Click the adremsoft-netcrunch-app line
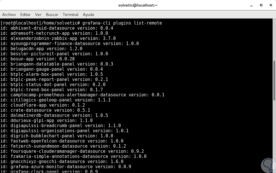The image size is (276, 173). (x=54, y=33)
